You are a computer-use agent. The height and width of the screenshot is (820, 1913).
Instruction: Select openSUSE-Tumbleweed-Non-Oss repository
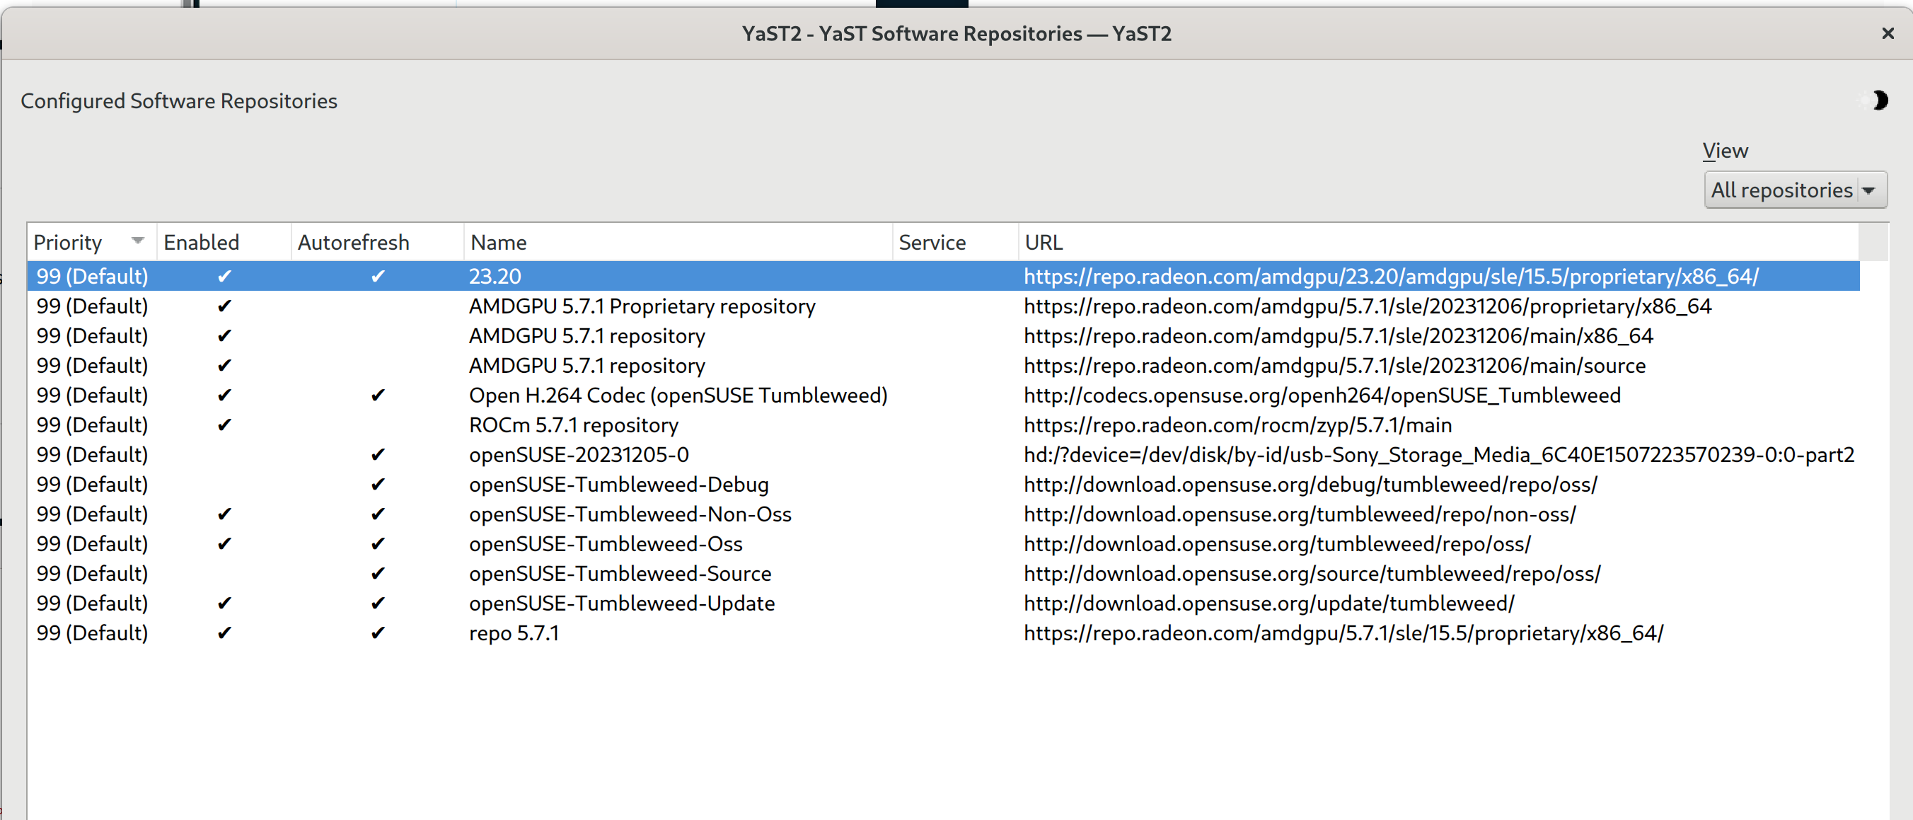pyautogui.click(x=630, y=514)
